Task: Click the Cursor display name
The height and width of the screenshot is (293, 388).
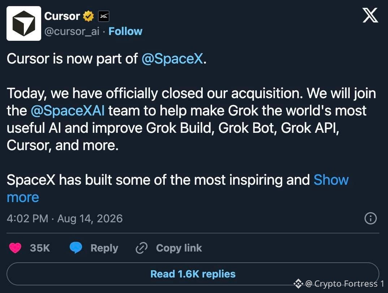Action: 62,16
